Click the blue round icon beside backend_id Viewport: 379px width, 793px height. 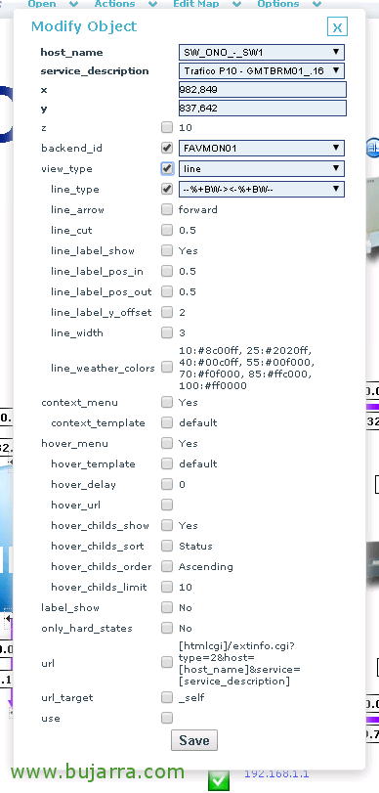point(373,148)
